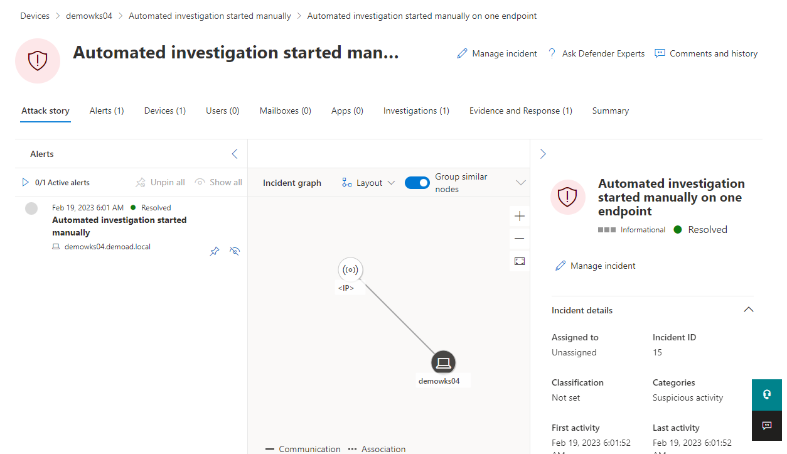Image resolution: width=787 pixels, height=454 pixels.
Task: Open the teal headset support widget
Action: [766, 394]
